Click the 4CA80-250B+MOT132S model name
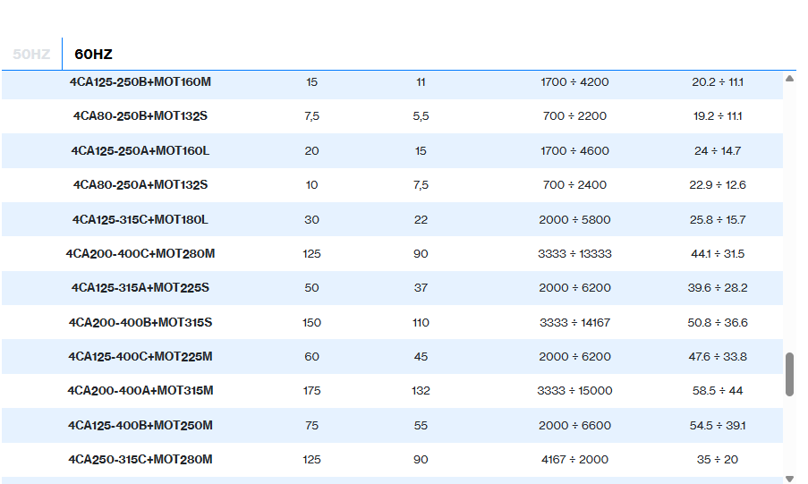 140,116
